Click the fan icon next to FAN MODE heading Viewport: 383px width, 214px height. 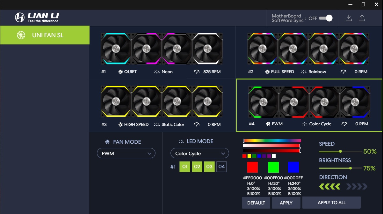[107, 142]
